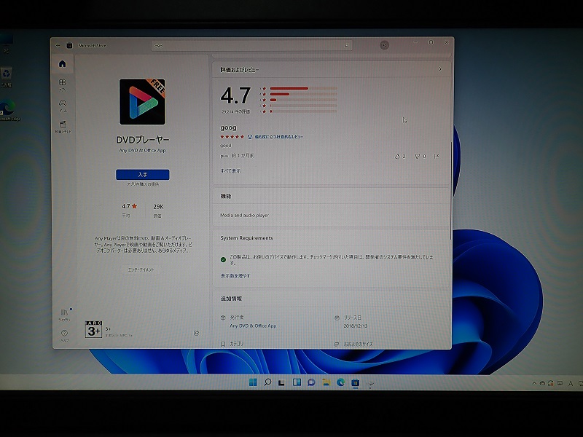Image resolution: width=583 pixels, height=437 pixels.
Task: Expand Ratings and Reviews with the chevron
Action: point(440,69)
